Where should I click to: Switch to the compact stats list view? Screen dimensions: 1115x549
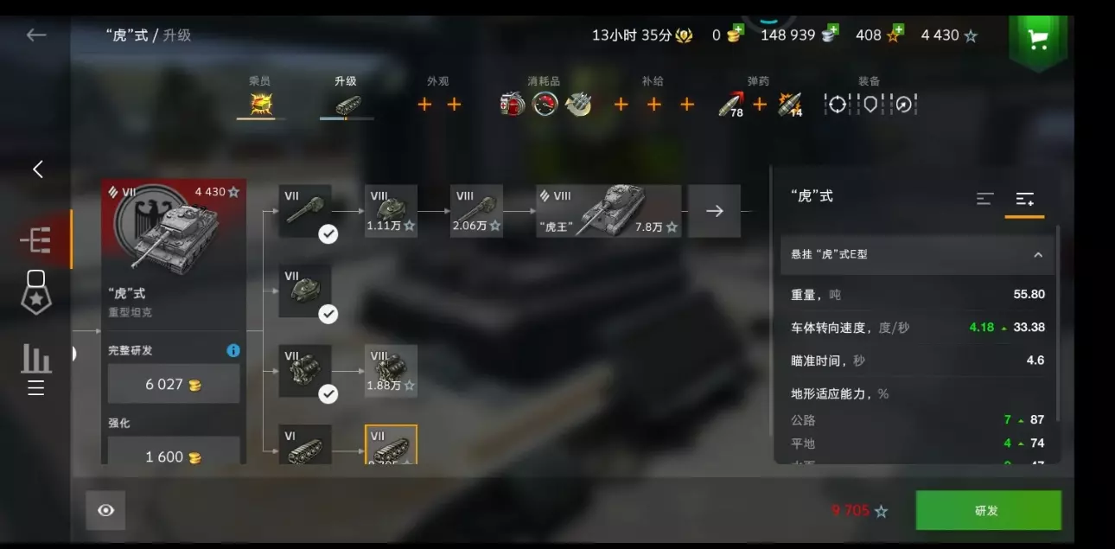(984, 199)
